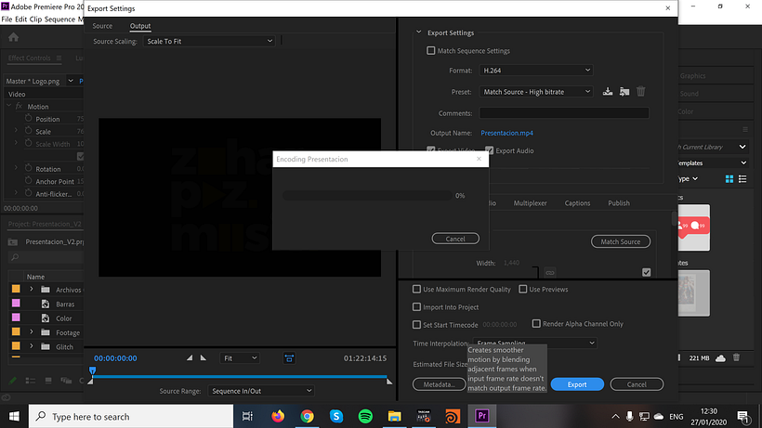The width and height of the screenshot is (762, 428).
Task: Collapse the Export Settings section
Action: [x=418, y=32]
